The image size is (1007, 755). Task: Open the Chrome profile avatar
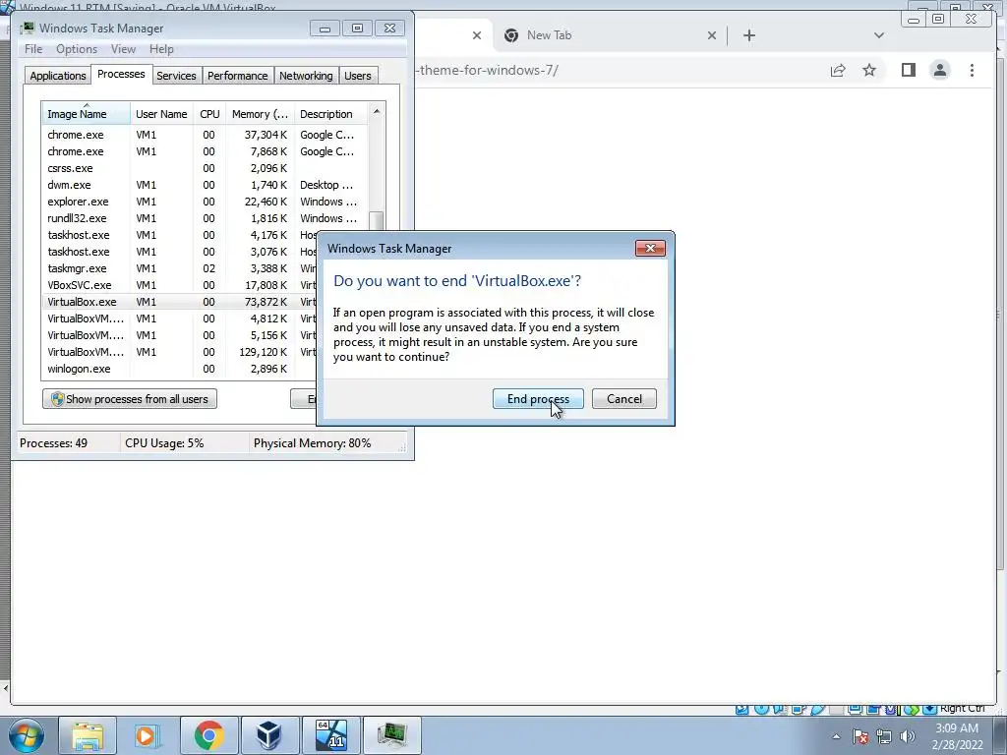click(939, 70)
